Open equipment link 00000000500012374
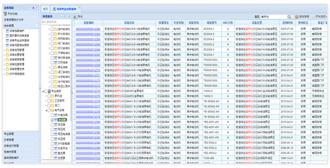This screenshot has width=330, height=168. point(88,91)
